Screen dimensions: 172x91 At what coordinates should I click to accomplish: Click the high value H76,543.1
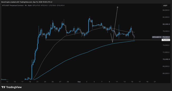tap(45, 5)
